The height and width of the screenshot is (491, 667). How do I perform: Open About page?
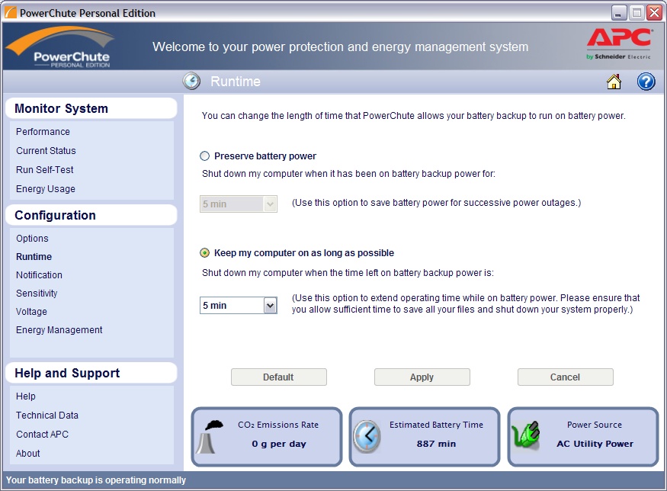28,454
